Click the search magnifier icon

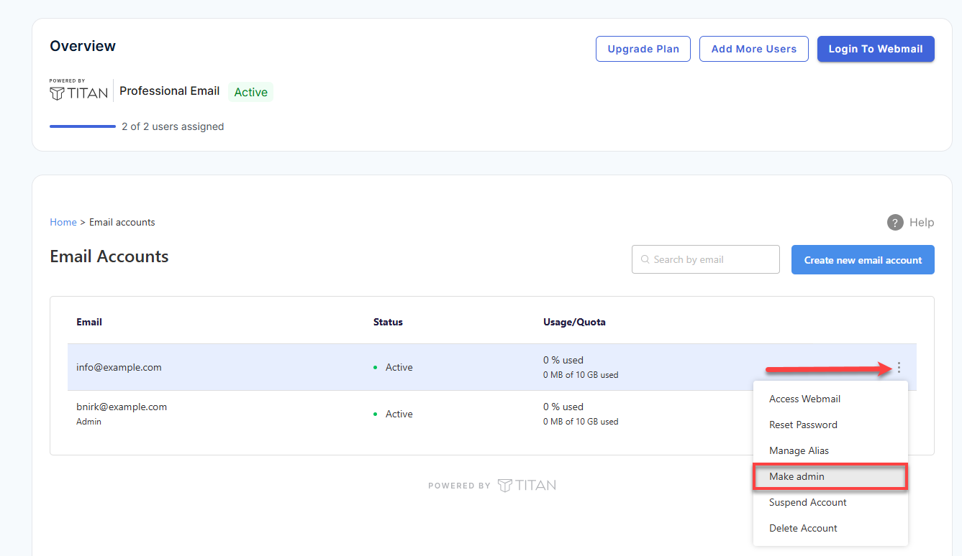[645, 259]
